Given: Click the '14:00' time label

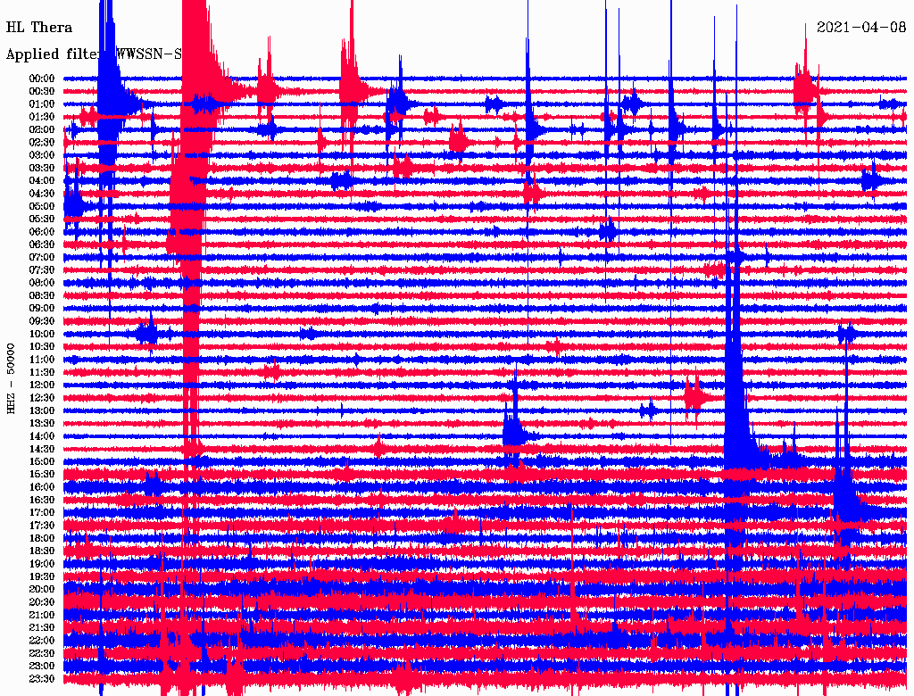Looking at the screenshot, I should (x=42, y=436).
